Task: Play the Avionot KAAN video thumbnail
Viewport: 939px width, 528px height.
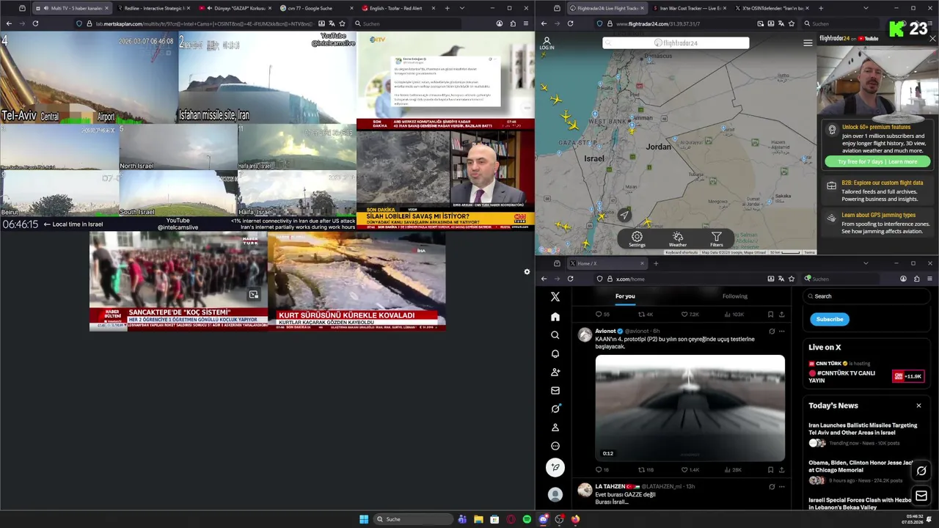Action: tap(690, 408)
